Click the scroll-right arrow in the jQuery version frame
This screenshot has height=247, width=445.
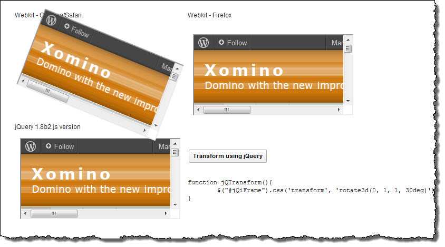[166, 214]
